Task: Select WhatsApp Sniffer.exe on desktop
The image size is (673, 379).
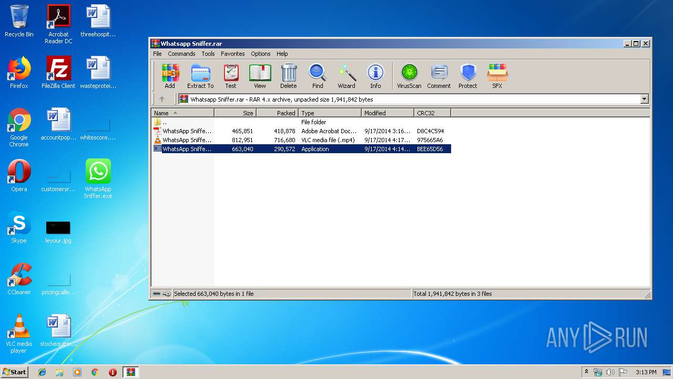Action: pyautogui.click(x=98, y=179)
